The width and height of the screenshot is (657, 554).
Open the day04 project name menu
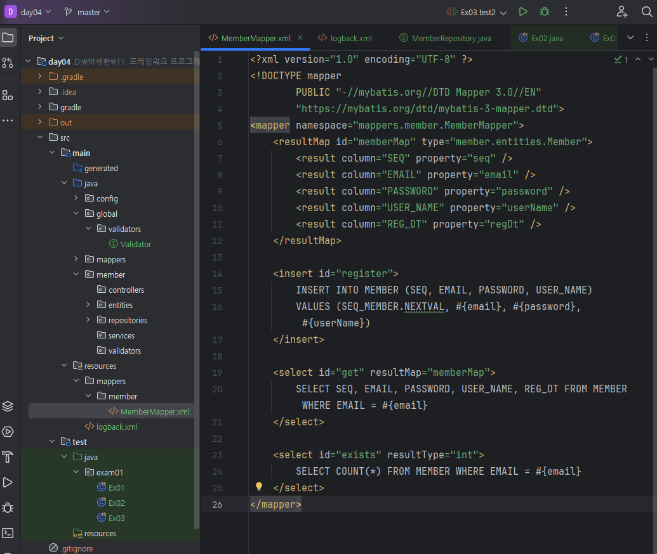click(x=31, y=11)
